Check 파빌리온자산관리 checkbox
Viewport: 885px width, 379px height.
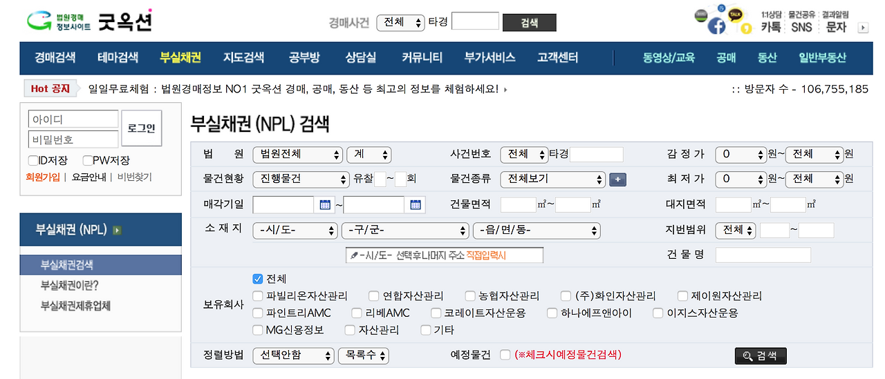tap(258, 296)
